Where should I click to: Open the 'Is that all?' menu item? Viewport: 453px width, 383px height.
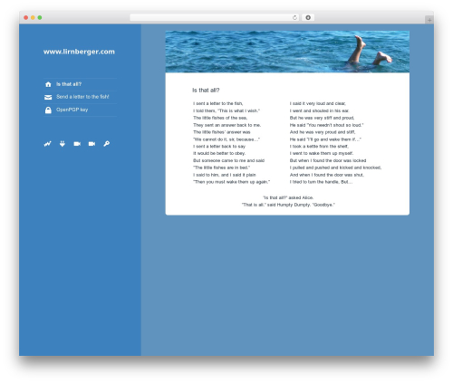[69, 84]
